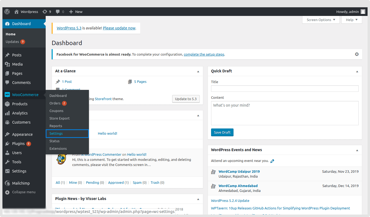370x217 pixels.
Task: Click the Mailchimp monkey icon in sidebar
Action: tap(7, 183)
